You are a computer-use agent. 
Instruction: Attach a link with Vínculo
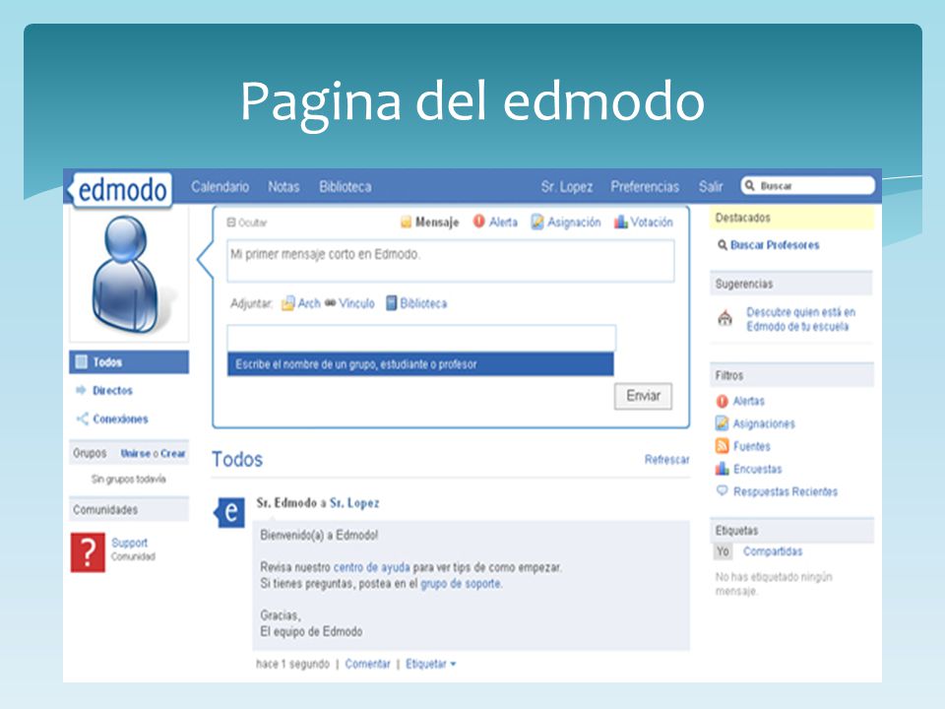356,303
